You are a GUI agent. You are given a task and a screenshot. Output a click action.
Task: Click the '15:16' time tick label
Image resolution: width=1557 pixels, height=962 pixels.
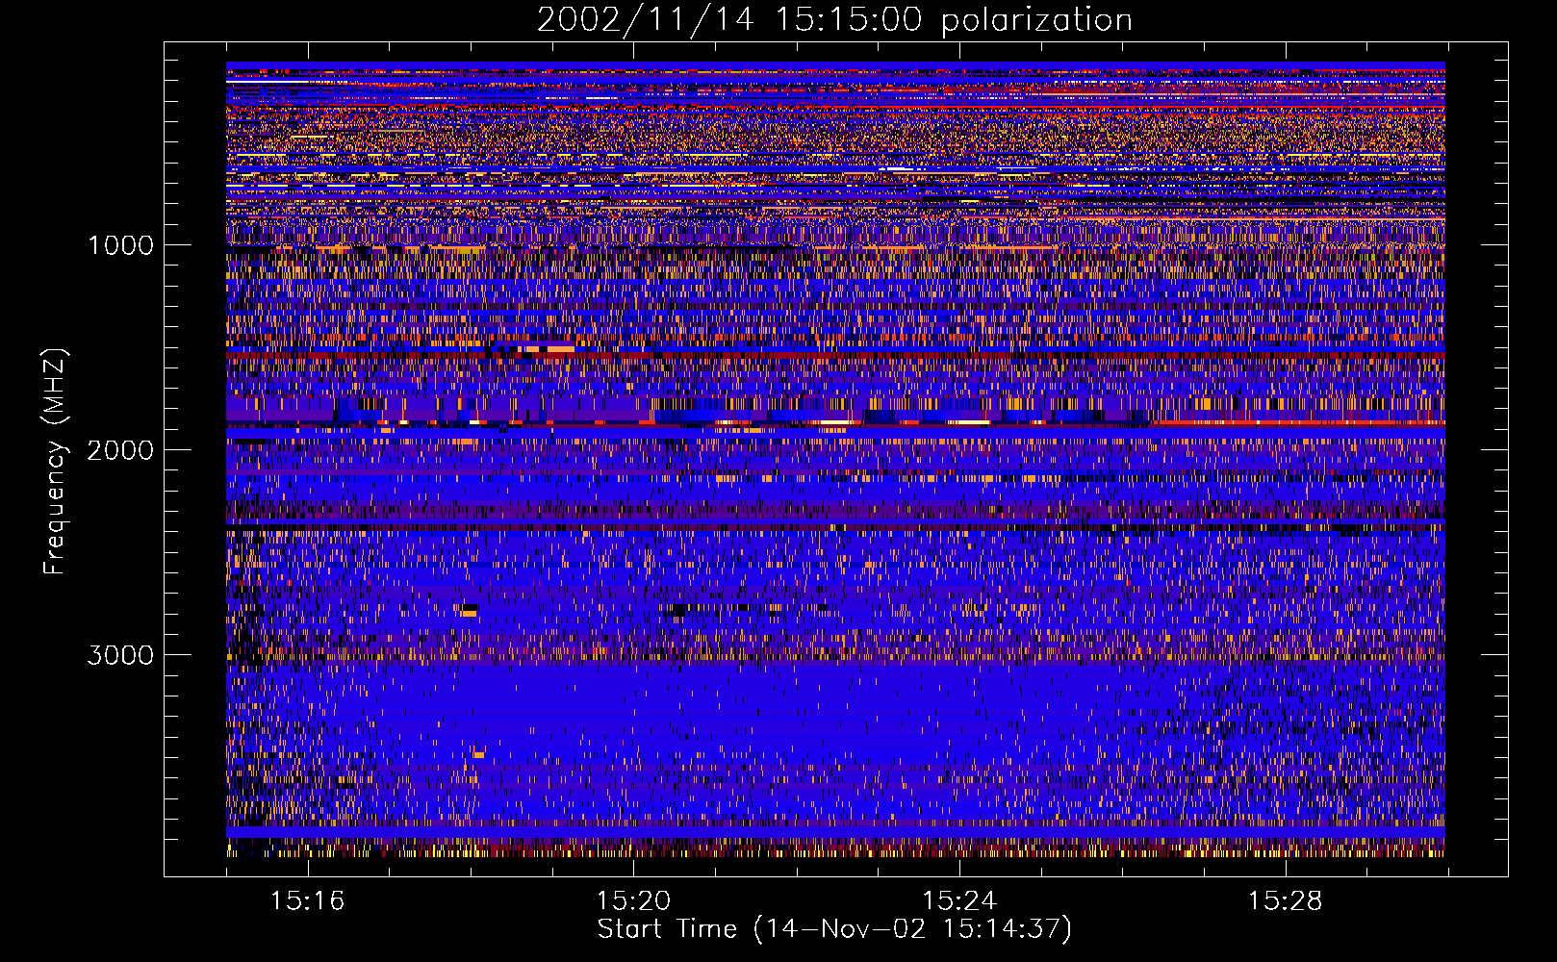307,900
